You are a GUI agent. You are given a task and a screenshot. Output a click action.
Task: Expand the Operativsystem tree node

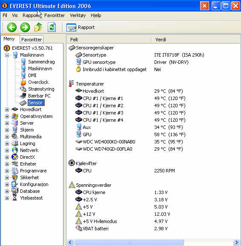[7, 116]
